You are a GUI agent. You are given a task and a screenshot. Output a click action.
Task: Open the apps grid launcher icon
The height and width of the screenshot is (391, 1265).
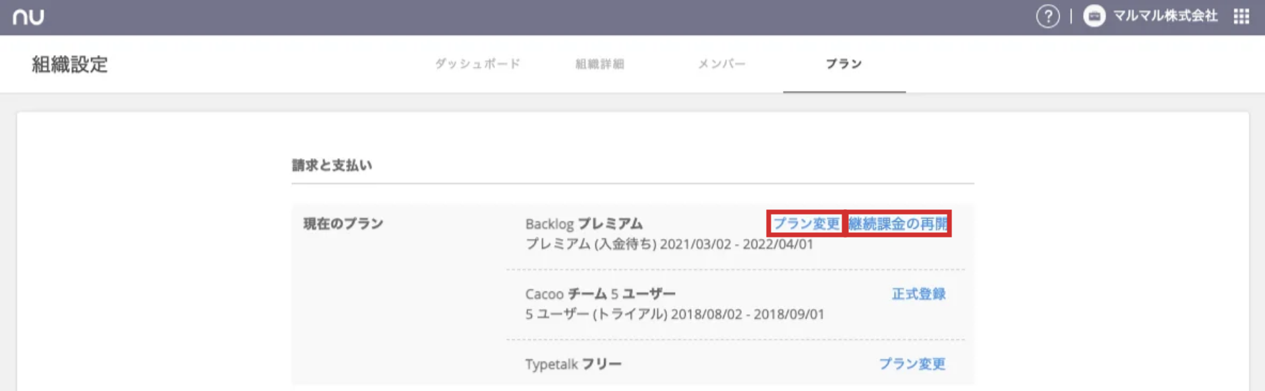[x=1241, y=16]
